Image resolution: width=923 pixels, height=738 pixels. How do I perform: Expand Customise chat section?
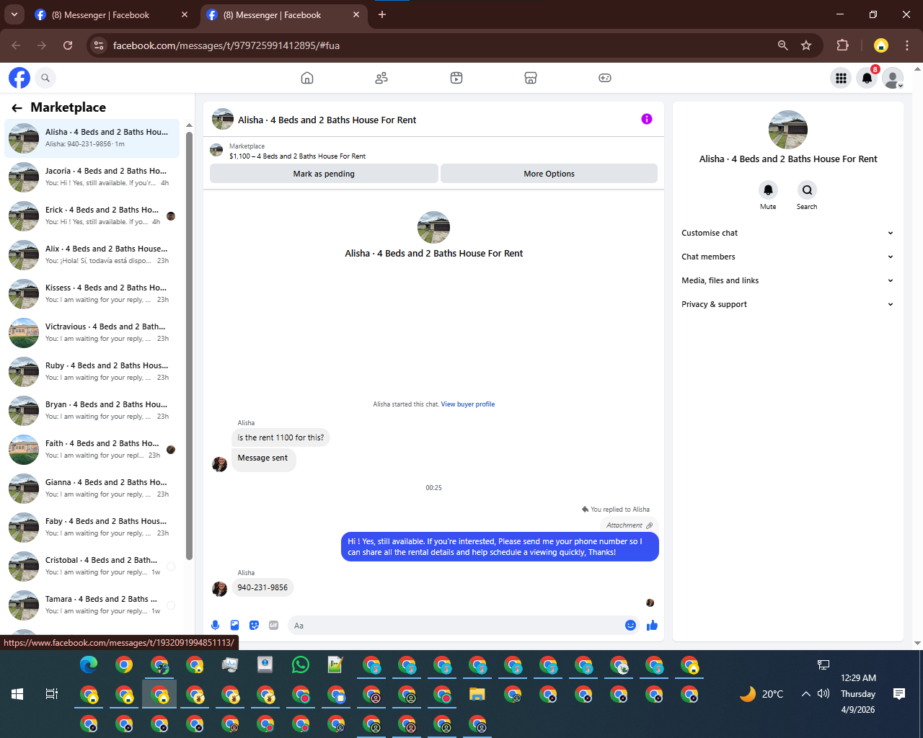[x=787, y=233]
